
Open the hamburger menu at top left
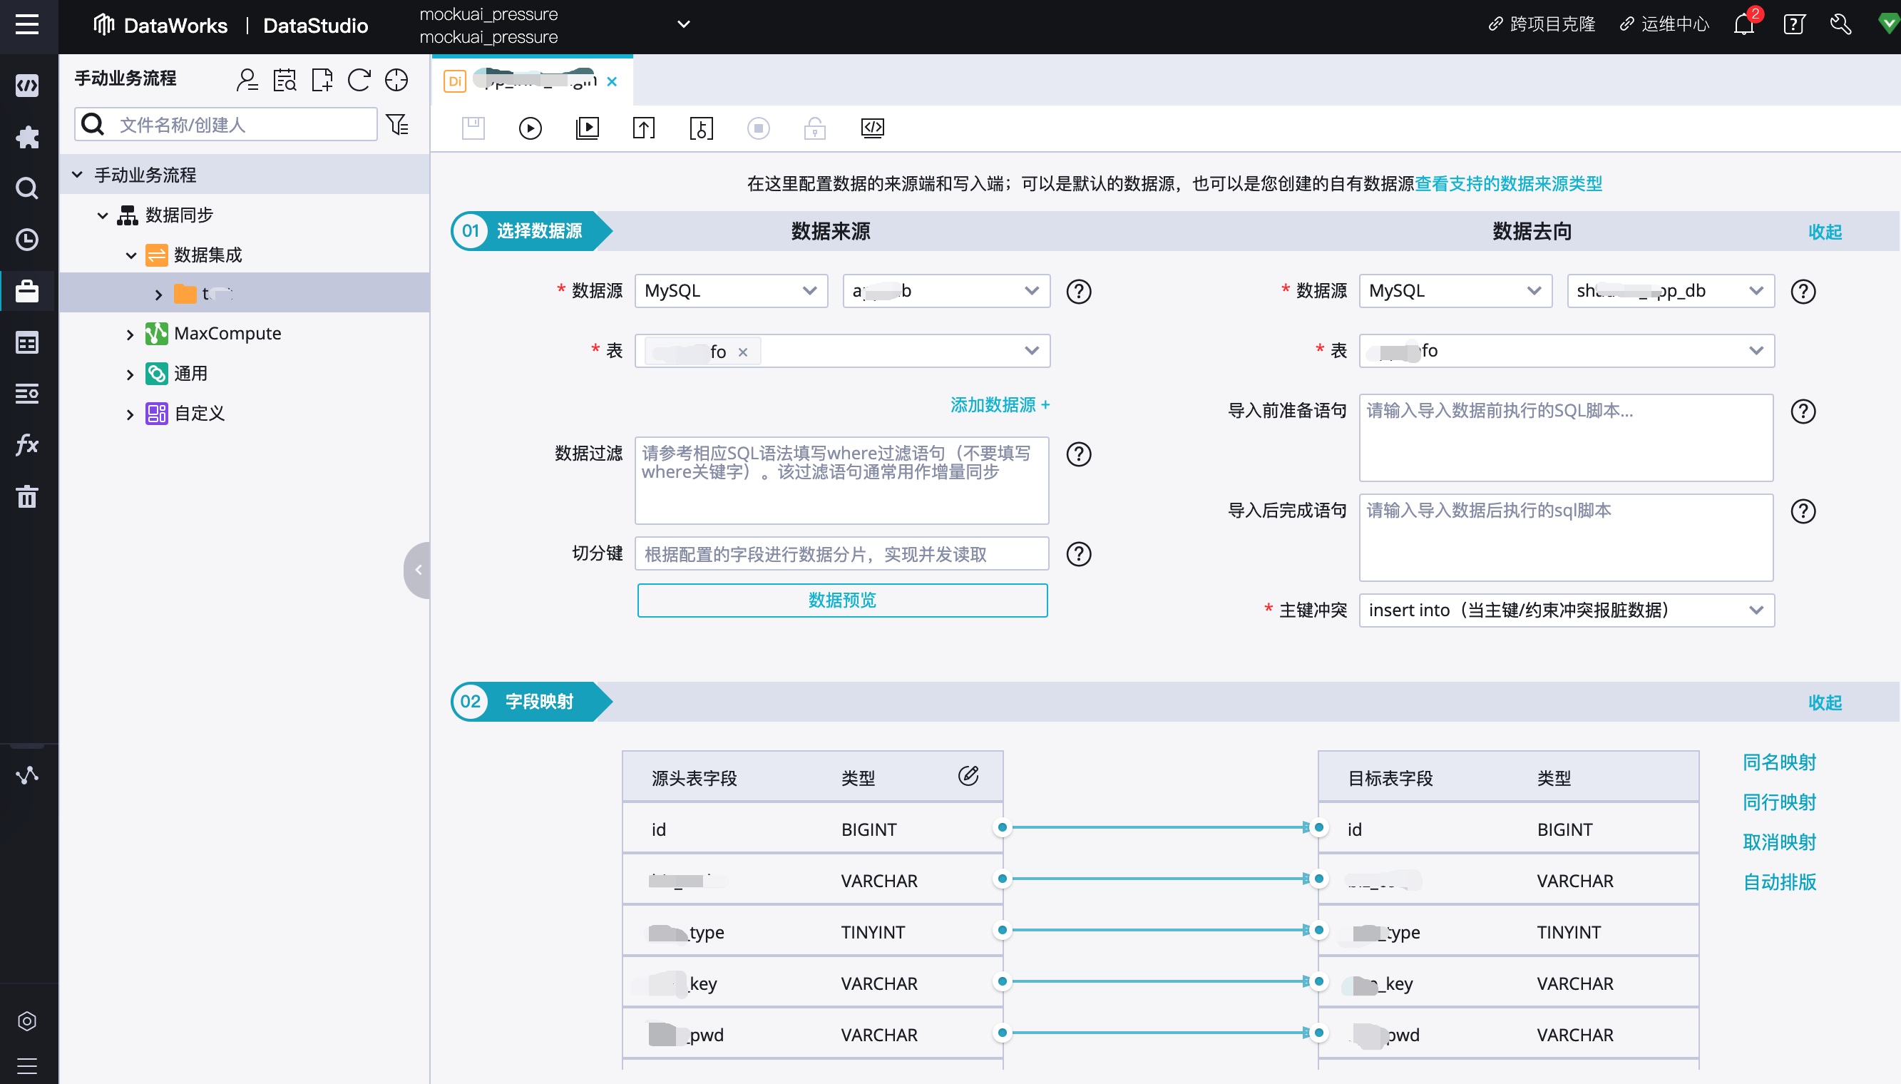[x=27, y=24]
